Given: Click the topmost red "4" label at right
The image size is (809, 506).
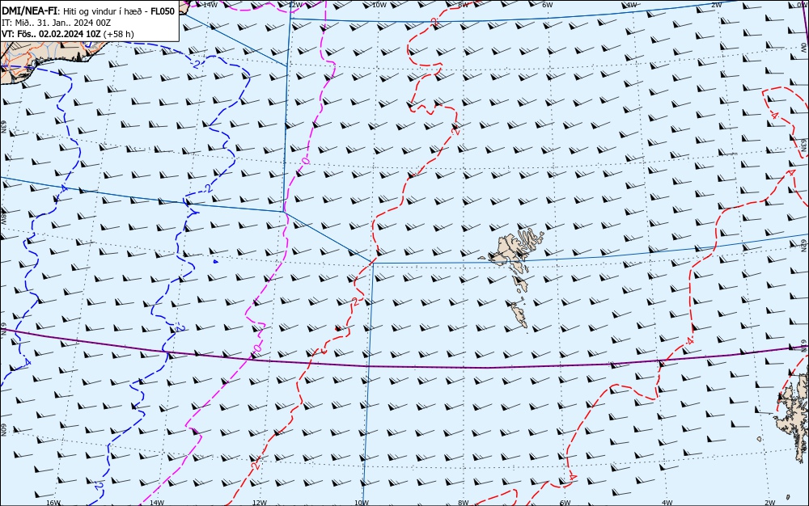Looking at the screenshot, I should pyautogui.click(x=774, y=116).
